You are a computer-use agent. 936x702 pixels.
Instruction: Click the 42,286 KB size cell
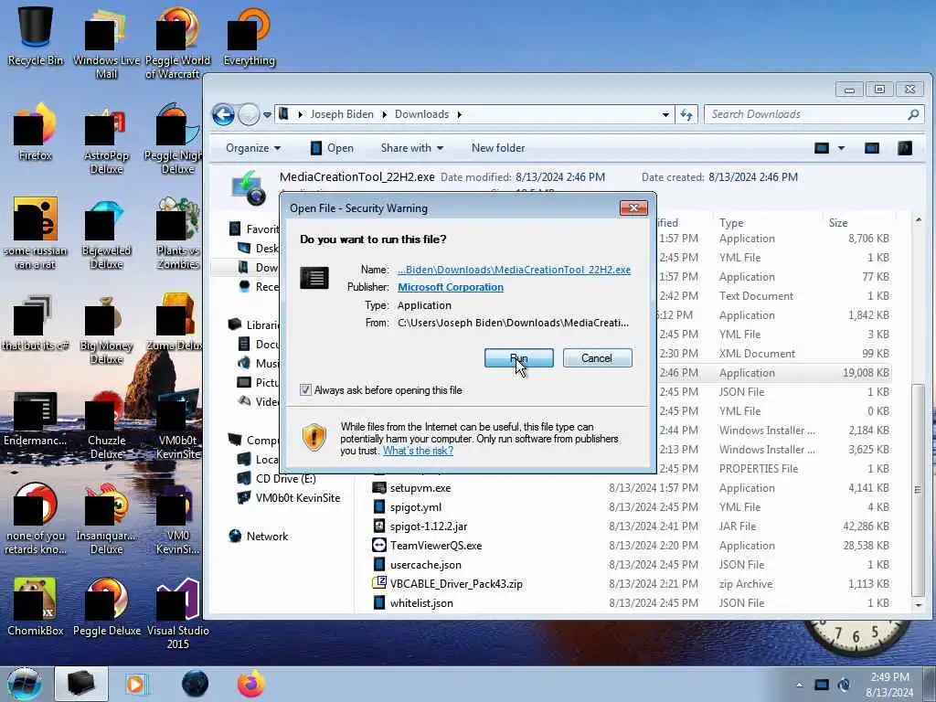coord(866,526)
